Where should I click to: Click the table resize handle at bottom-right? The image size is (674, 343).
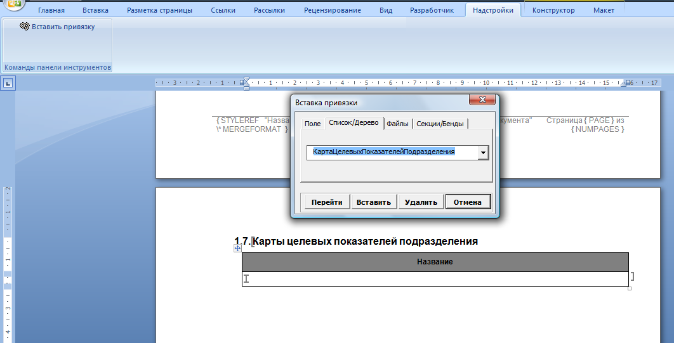pyautogui.click(x=629, y=288)
